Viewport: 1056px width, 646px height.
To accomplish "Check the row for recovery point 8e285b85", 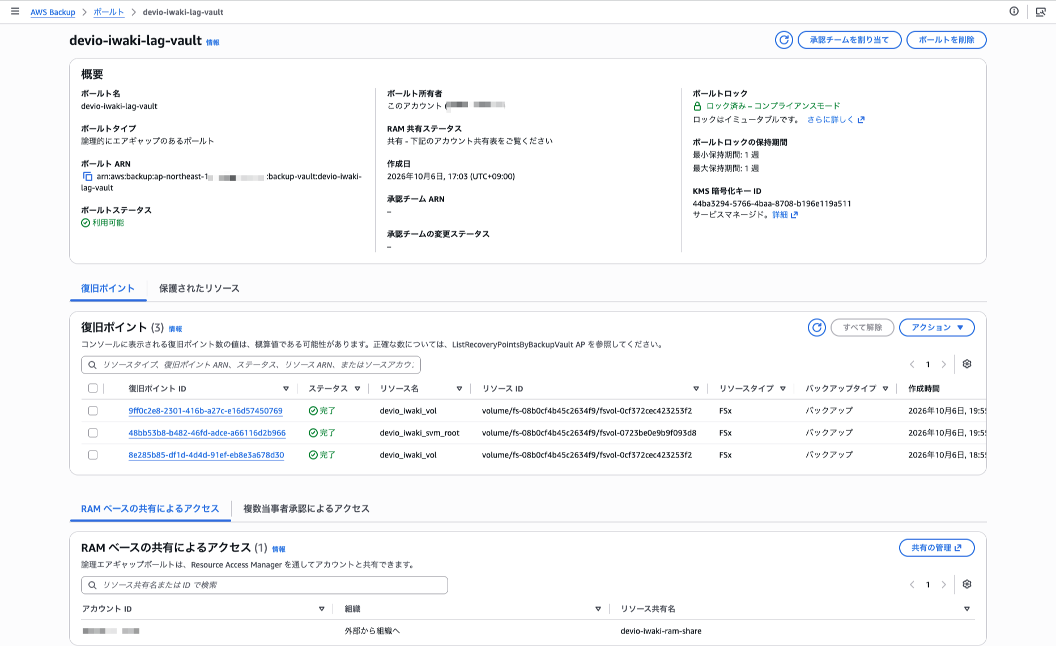I will (x=93, y=455).
